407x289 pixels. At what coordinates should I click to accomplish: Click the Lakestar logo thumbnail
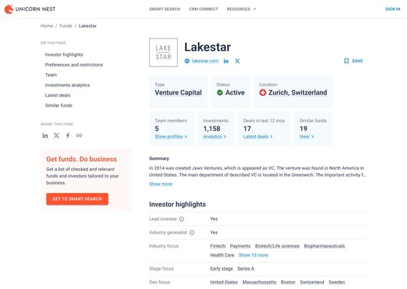[163, 52]
